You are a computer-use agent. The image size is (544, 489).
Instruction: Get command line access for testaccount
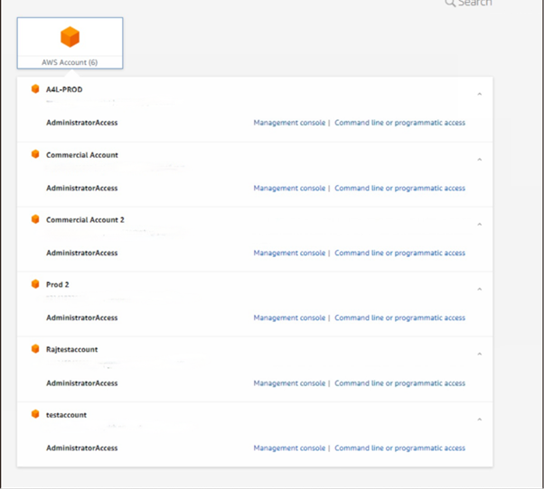pos(399,447)
